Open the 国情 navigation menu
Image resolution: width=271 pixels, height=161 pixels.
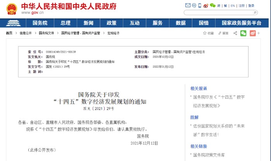click(204, 23)
